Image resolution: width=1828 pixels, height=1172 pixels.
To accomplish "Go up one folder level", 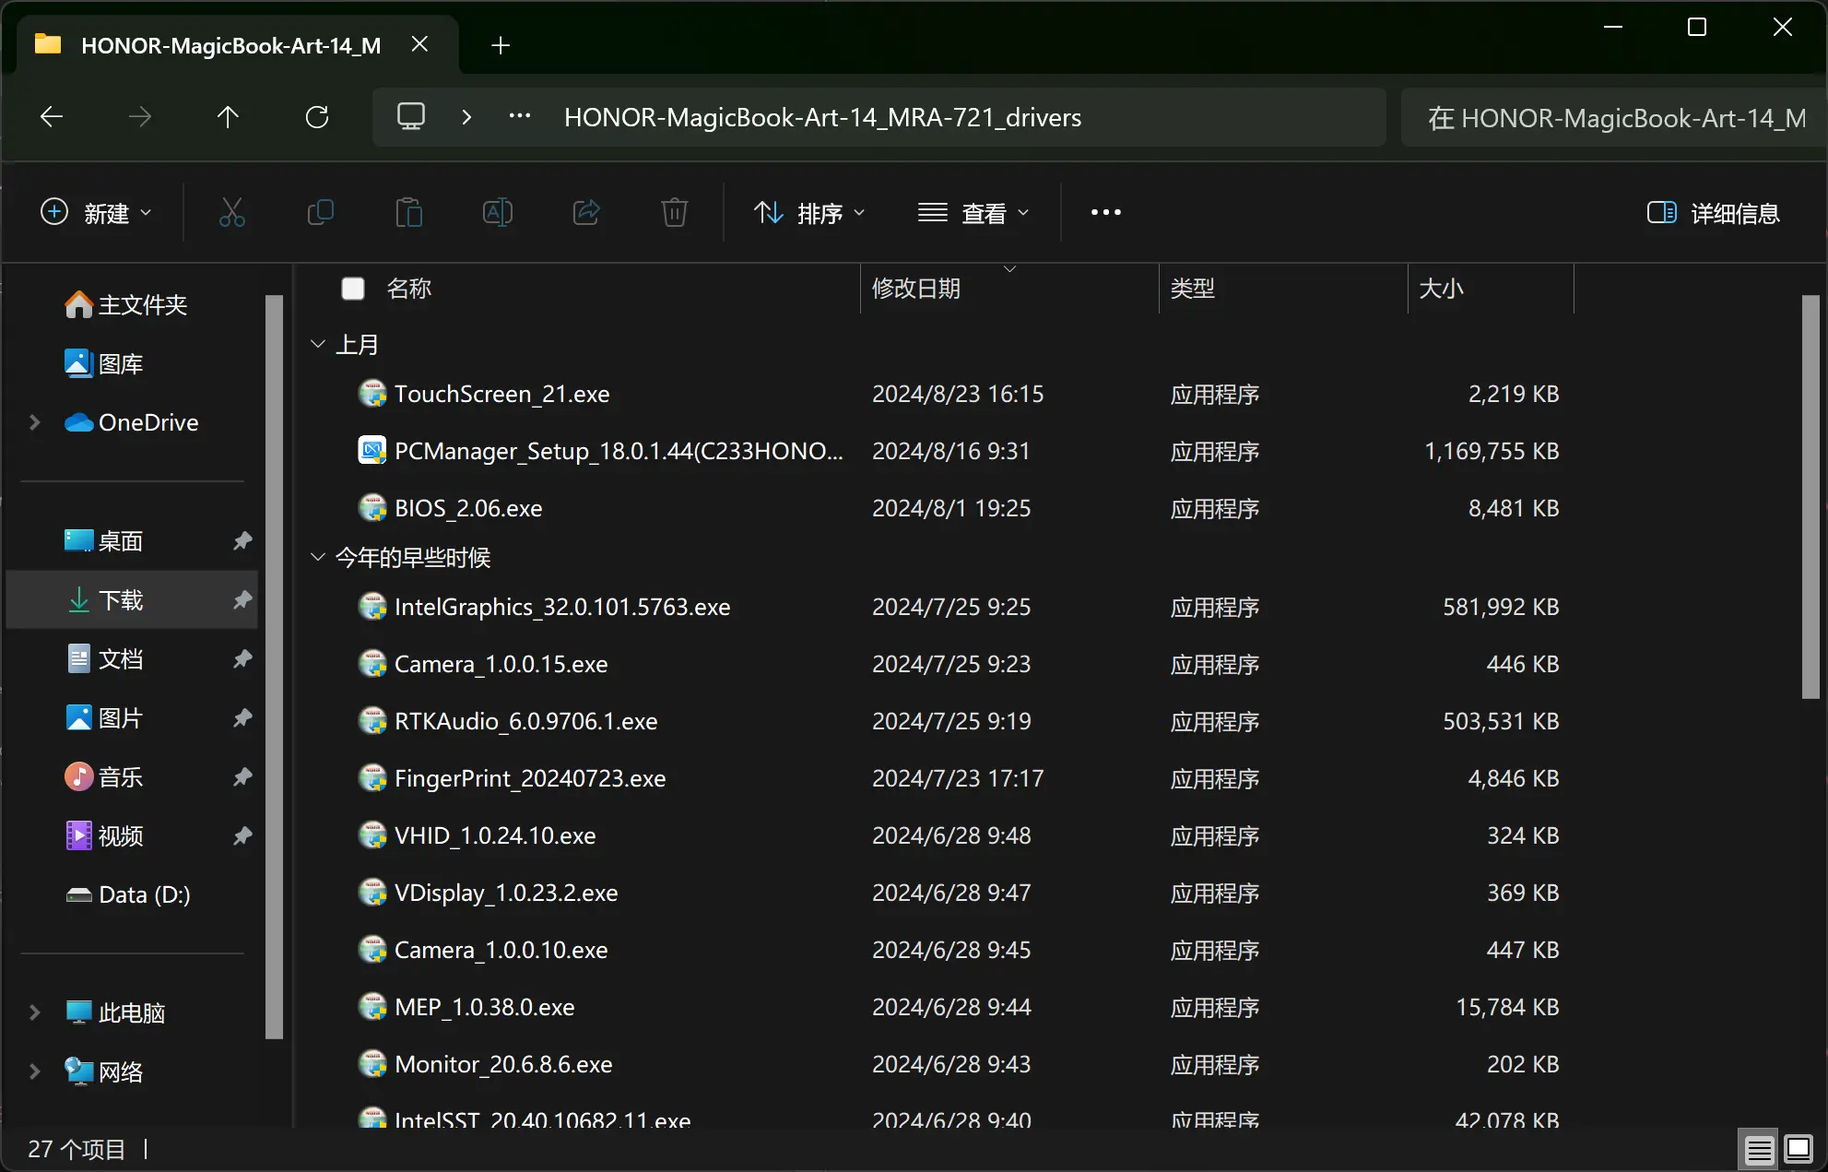I will (228, 117).
